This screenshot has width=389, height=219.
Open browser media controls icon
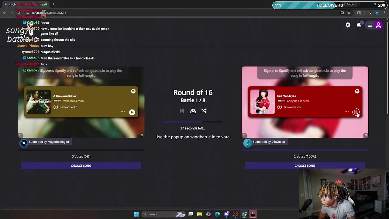pos(370,13)
